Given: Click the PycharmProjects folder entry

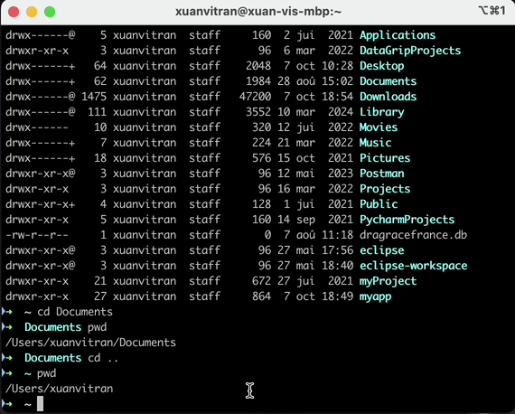Looking at the screenshot, I should click(x=407, y=220).
